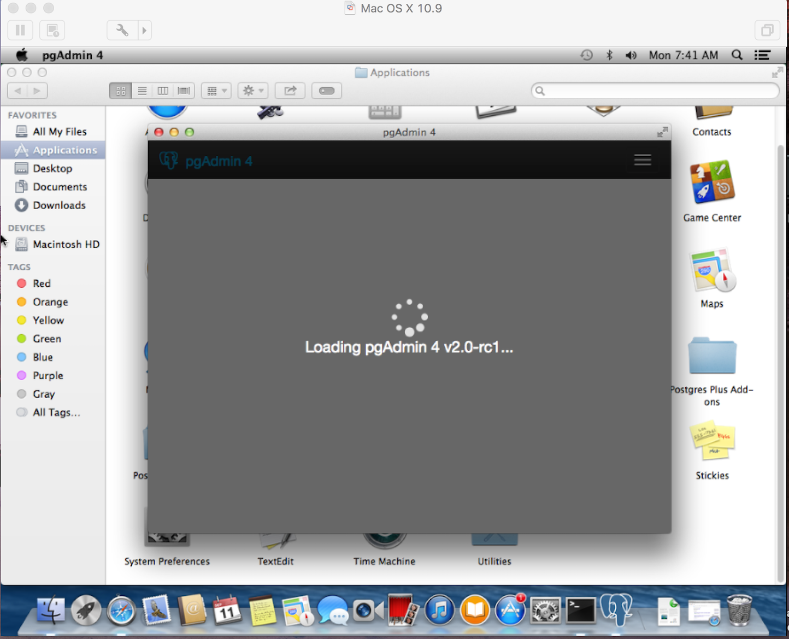Expand the arrow next to VM wrench settings
Image resolution: width=789 pixels, height=639 pixels.
click(x=144, y=30)
